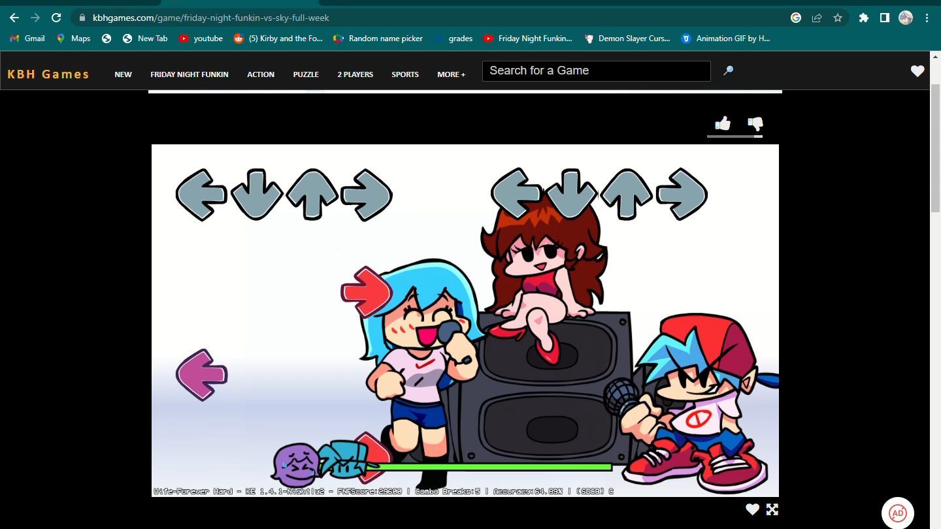Open favorites heart icon in site header

coord(917,71)
